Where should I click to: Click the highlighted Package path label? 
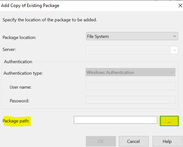(16, 121)
